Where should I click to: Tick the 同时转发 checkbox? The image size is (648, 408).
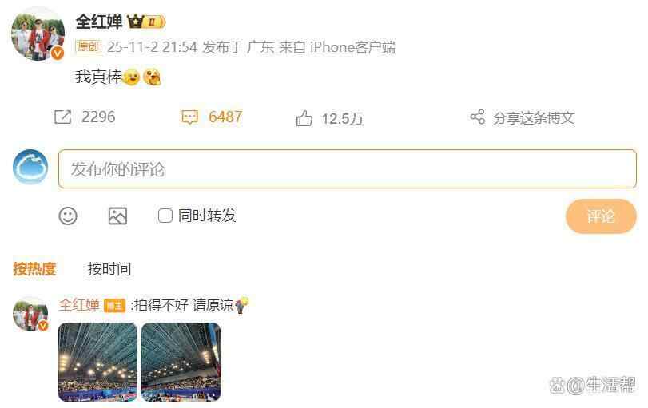[165, 216]
